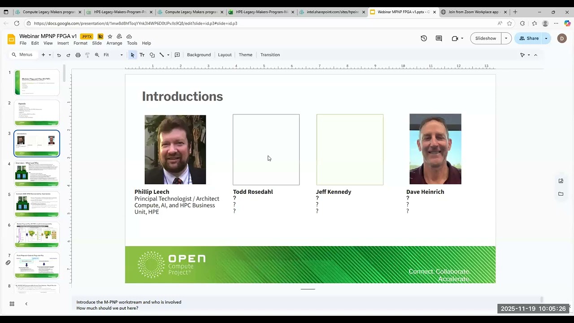
Task: Choose the Select arrow tool
Action: coord(132,55)
